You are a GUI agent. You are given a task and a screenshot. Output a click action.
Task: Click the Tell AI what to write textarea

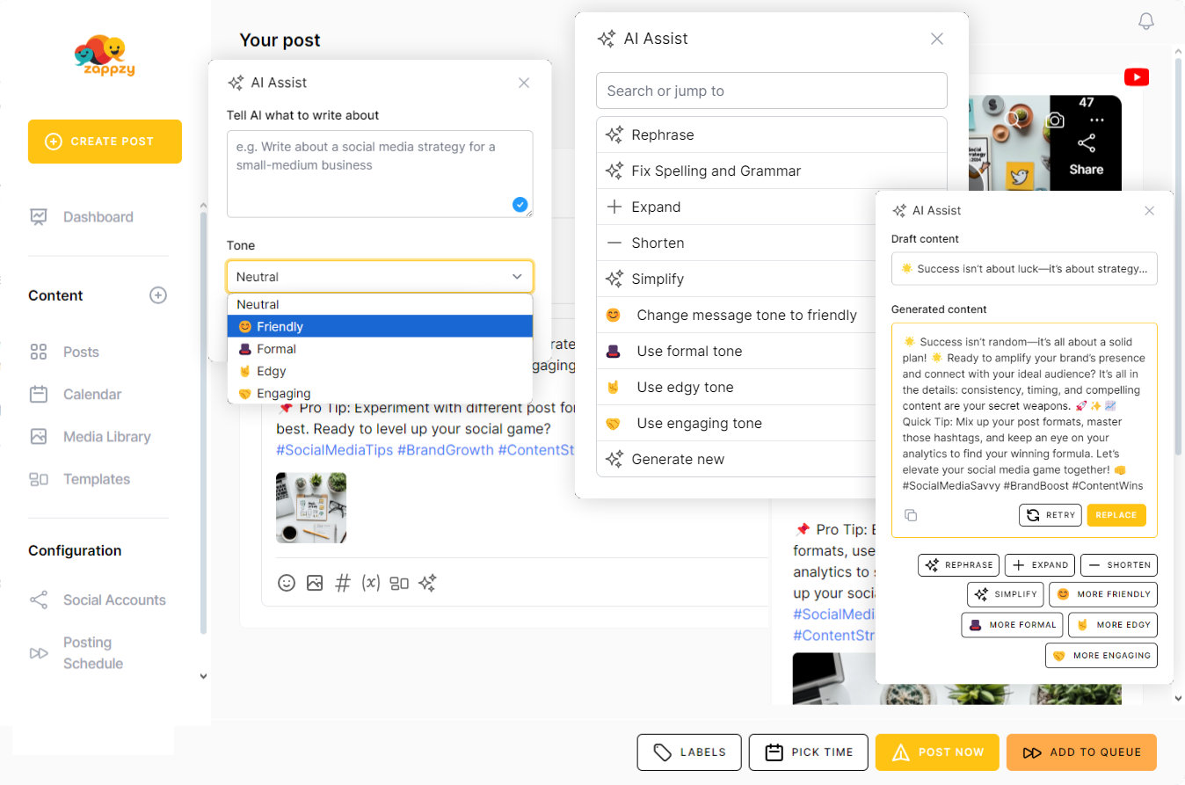pos(380,174)
